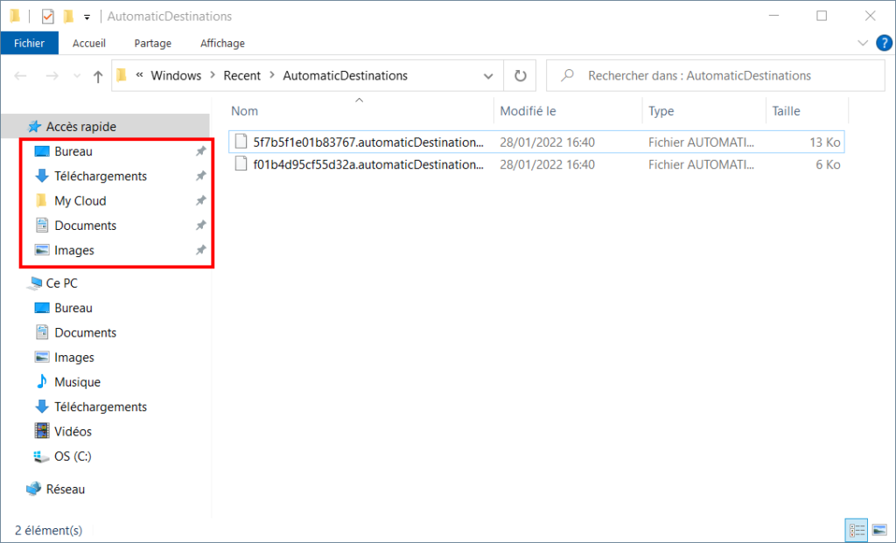
Task: Click the 6 Ko size cell
Action: [x=828, y=164]
